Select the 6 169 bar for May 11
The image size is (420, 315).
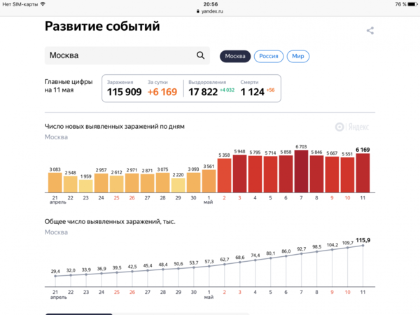point(363,173)
